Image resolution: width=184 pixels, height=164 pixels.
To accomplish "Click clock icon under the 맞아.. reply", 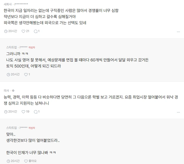I will point(8,161).
